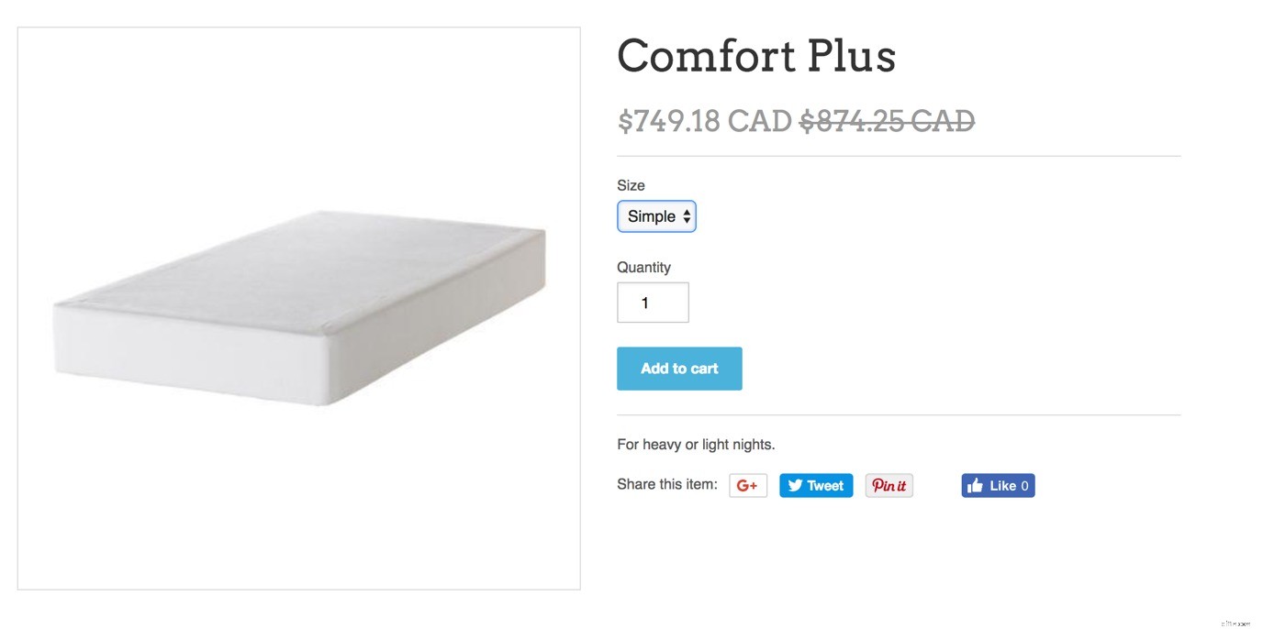
Task: Select a size from the Simple dropdown
Action: [x=656, y=216]
